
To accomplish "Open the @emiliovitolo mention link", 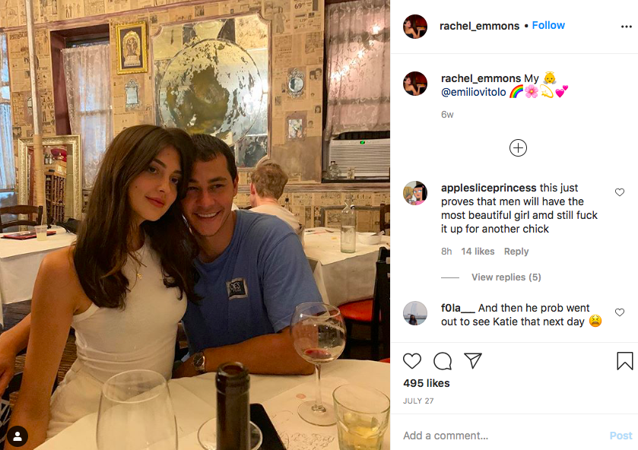I will 473,93.
